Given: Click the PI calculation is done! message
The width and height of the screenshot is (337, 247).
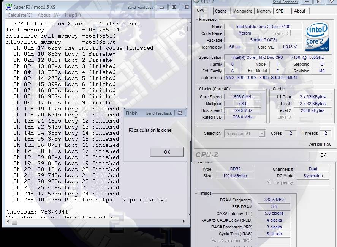Looking at the screenshot, I should click(150, 130).
